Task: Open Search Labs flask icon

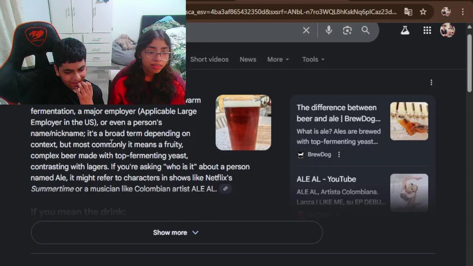Action: [405, 30]
